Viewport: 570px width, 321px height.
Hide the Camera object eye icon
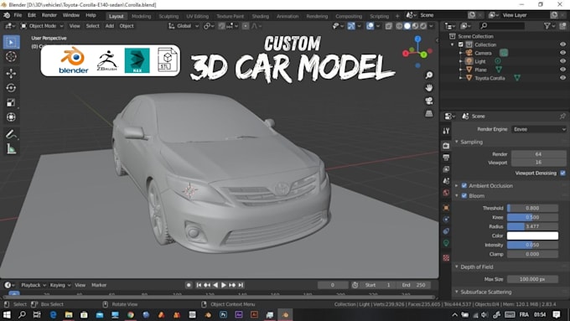(562, 53)
